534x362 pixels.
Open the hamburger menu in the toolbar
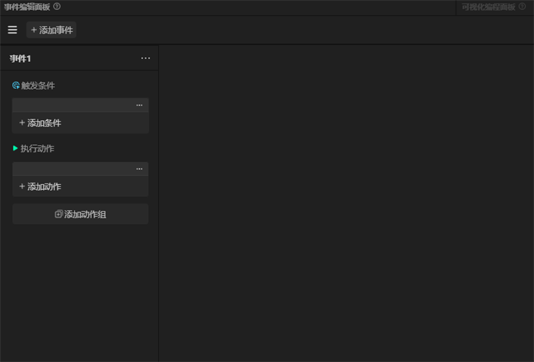point(12,30)
